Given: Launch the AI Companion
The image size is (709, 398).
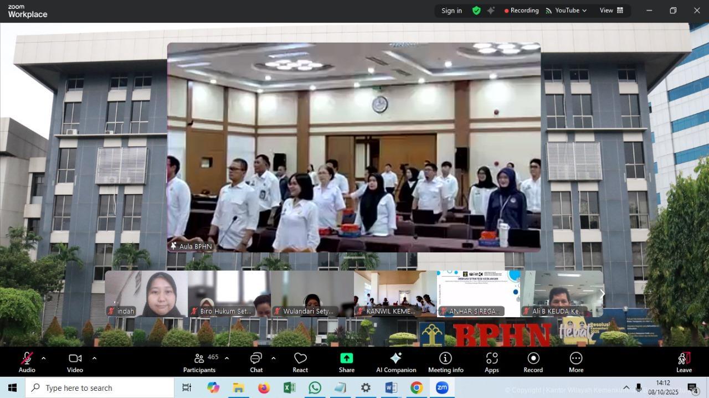Looking at the screenshot, I should click(x=395, y=363).
